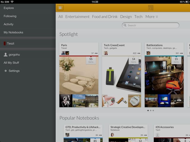Go to the third Spotlight page dot
Screen dimensions: 190x142
pos(153,110)
